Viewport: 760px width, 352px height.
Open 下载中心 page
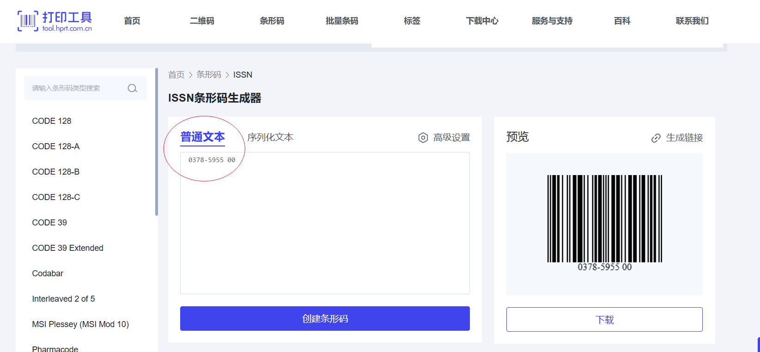482,21
